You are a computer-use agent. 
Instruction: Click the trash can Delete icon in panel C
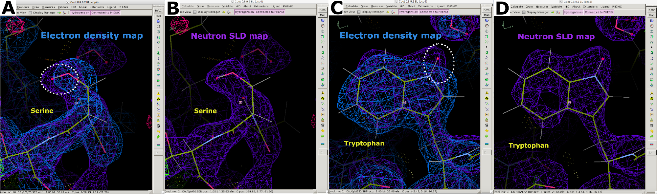[487, 125]
